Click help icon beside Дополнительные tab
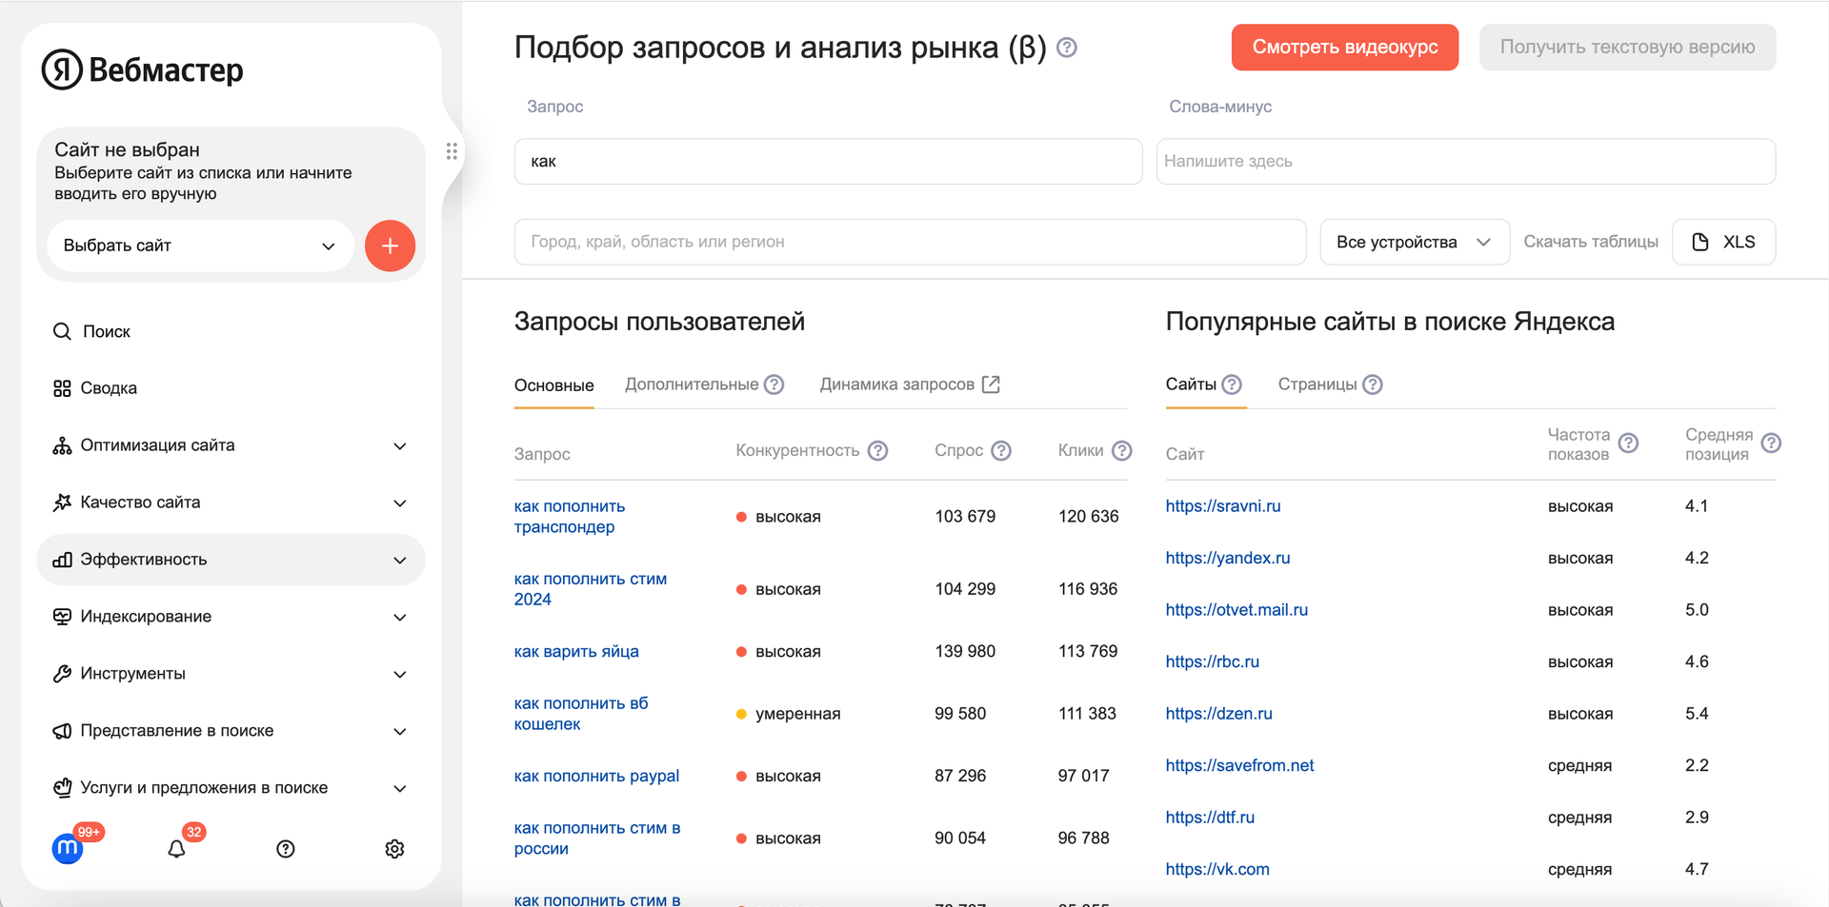Screen dimensions: 1829x907 pyautogui.click(x=774, y=384)
